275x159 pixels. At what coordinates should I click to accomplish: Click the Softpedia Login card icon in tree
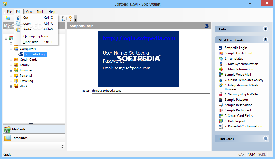[21, 54]
